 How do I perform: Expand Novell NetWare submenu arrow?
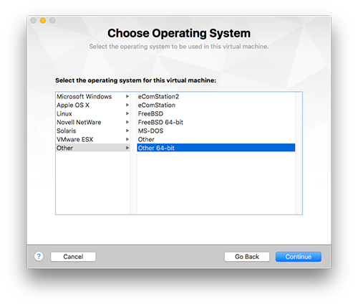tap(127, 122)
